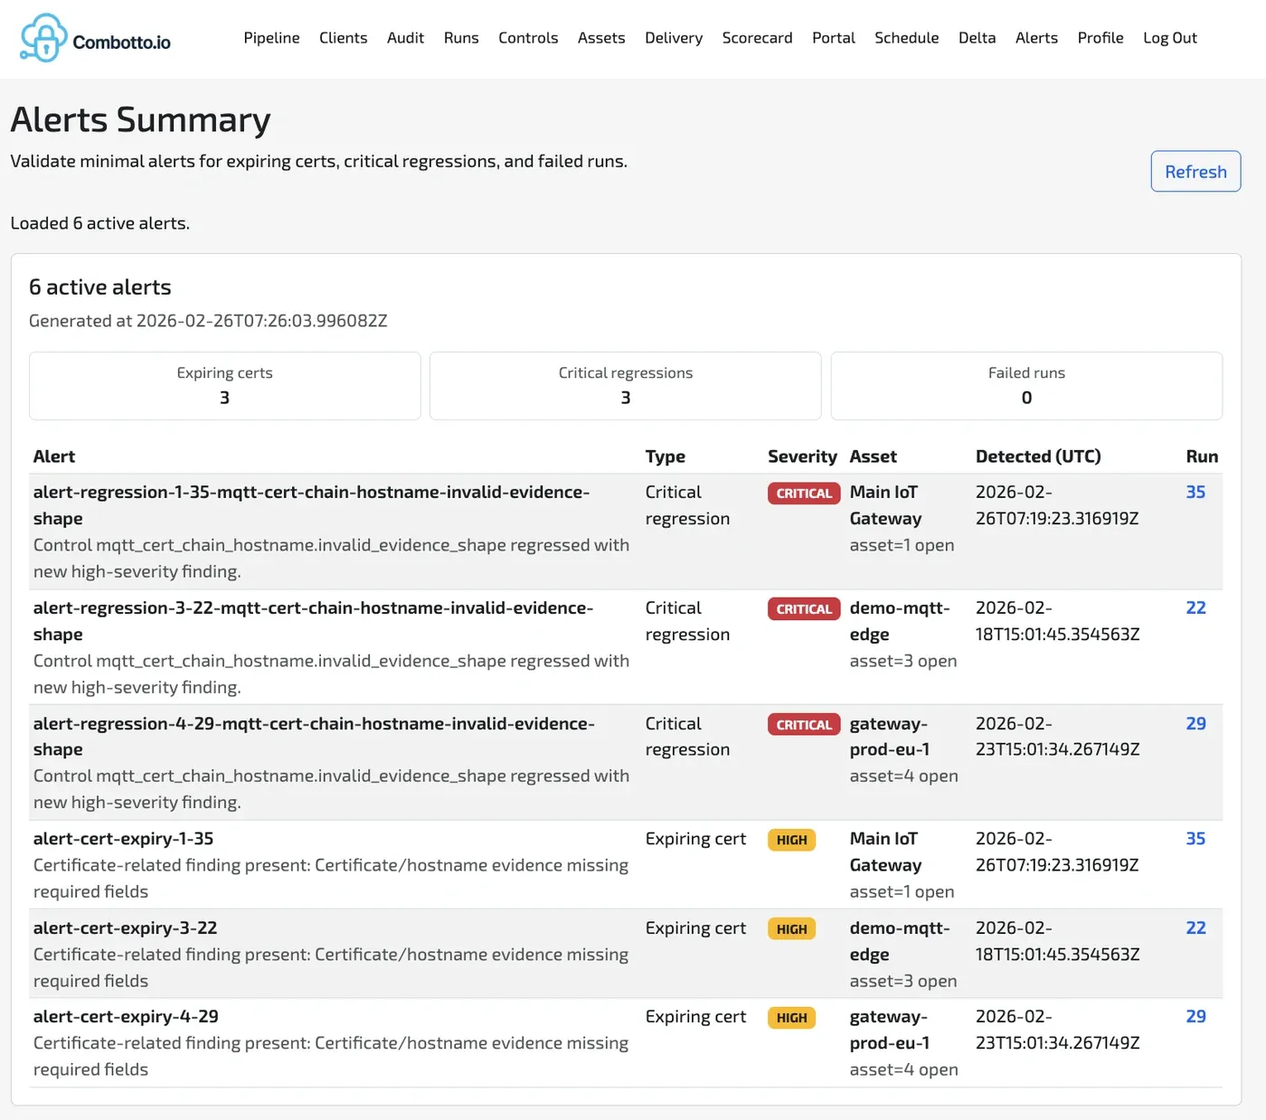
Task: Navigate to the Controls section
Action: (x=528, y=38)
